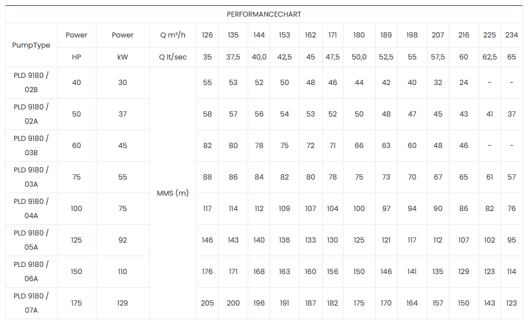Click the 205 head value cell
The image size is (528, 324).
click(207, 303)
